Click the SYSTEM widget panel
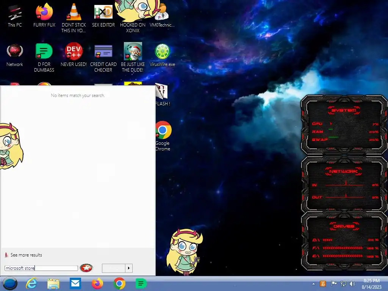Viewport: 388px width, 291px height. tap(344, 125)
